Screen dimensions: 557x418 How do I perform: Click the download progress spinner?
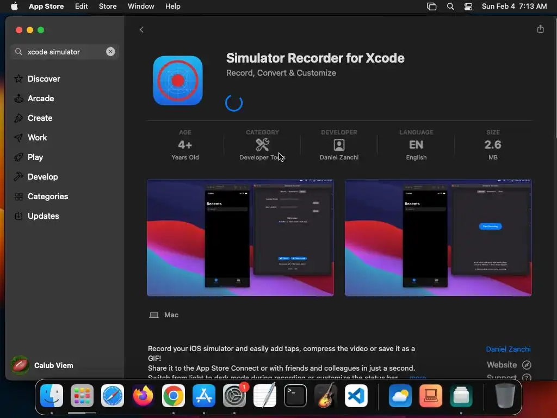234,103
